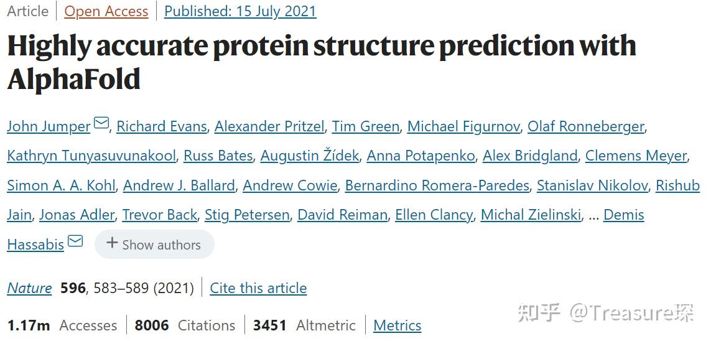
Task: Select author Alexander Pritzel
Action: click(x=269, y=126)
